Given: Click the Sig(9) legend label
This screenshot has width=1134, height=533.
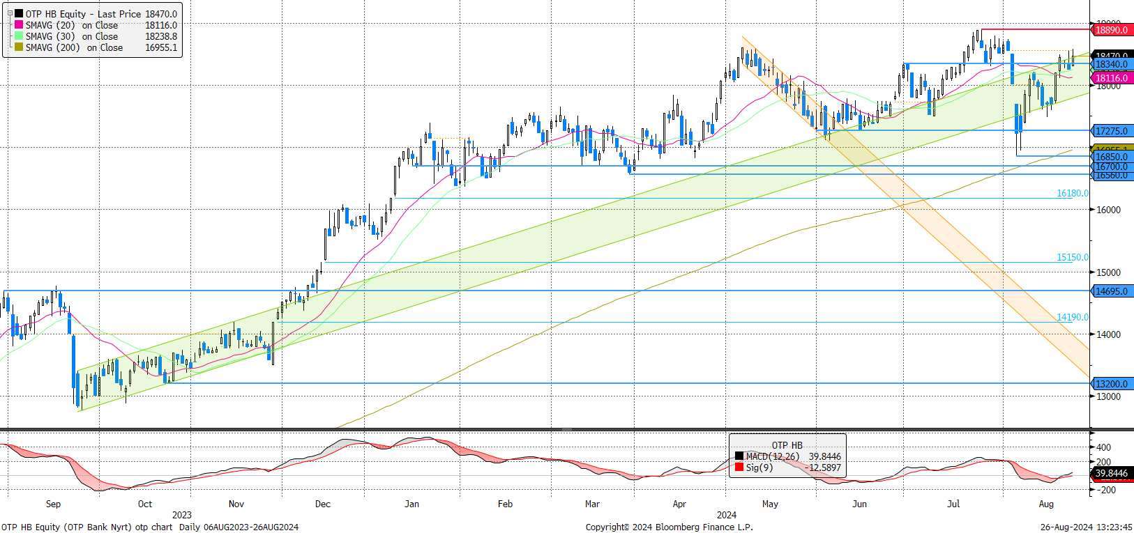Looking at the screenshot, I should click(x=759, y=468).
